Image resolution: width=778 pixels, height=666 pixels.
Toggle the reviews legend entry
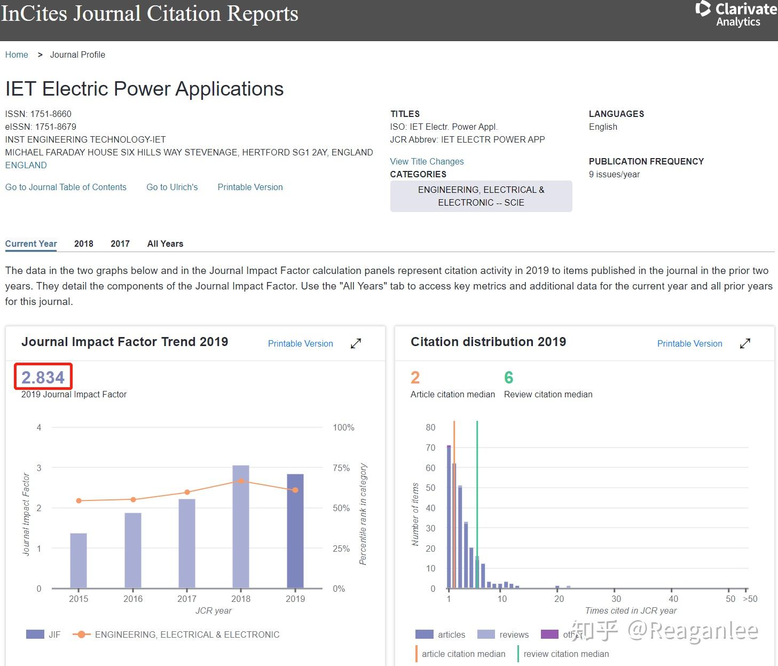coord(503,634)
